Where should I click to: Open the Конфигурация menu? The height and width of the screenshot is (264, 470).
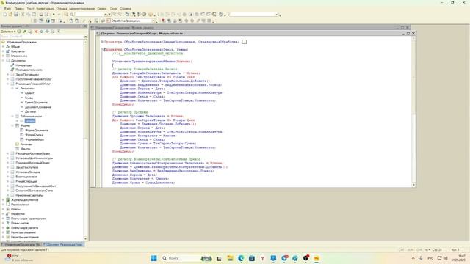[x=46, y=9]
